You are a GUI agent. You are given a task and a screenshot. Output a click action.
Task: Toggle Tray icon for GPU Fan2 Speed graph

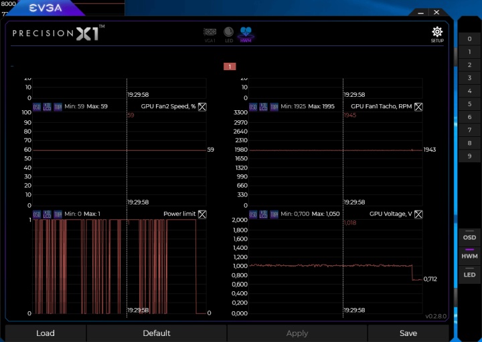58,107
